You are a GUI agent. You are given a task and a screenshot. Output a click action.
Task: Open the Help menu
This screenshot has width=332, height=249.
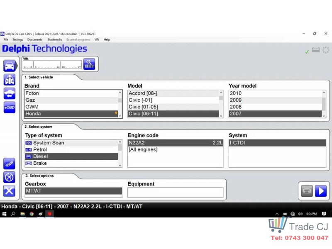[107, 39]
